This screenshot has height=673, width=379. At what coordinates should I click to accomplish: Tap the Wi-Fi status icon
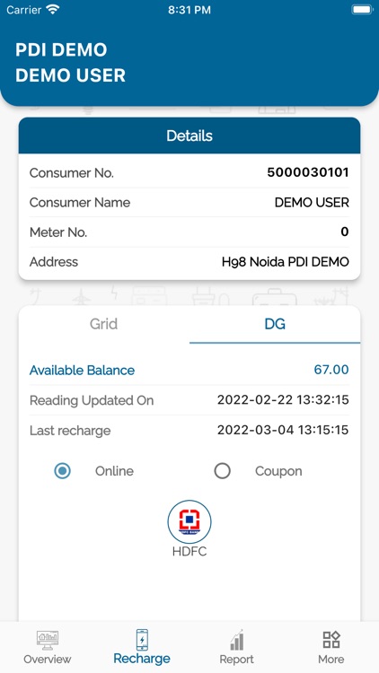pyautogui.click(x=53, y=10)
